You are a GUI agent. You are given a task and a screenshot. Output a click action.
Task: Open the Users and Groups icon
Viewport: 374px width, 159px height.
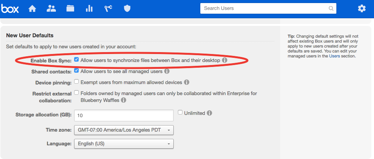point(51,9)
